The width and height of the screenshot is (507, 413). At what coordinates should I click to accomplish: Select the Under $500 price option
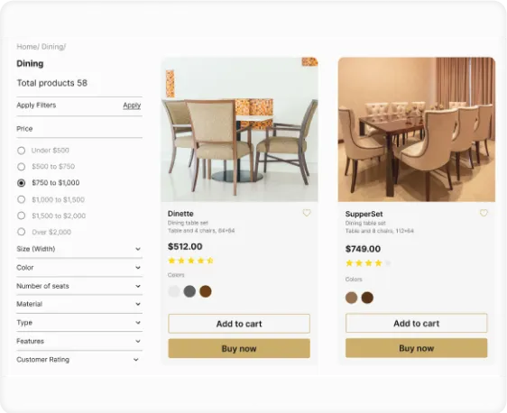[x=22, y=151]
